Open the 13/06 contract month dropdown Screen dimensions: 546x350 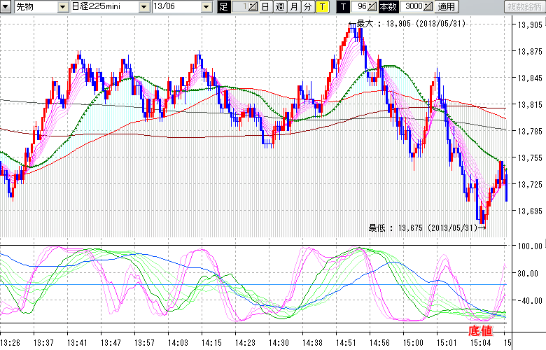click(x=206, y=7)
